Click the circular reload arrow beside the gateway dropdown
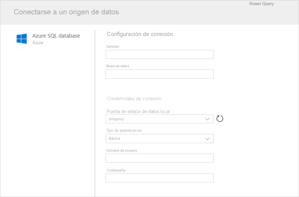Image resolution: width=299 pixels, height=197 pixels. point(220,119)
